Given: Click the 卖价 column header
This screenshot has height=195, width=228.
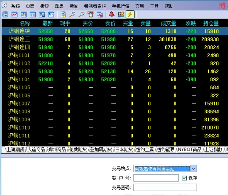Looking at the screenshot, I should coord(110,23).
